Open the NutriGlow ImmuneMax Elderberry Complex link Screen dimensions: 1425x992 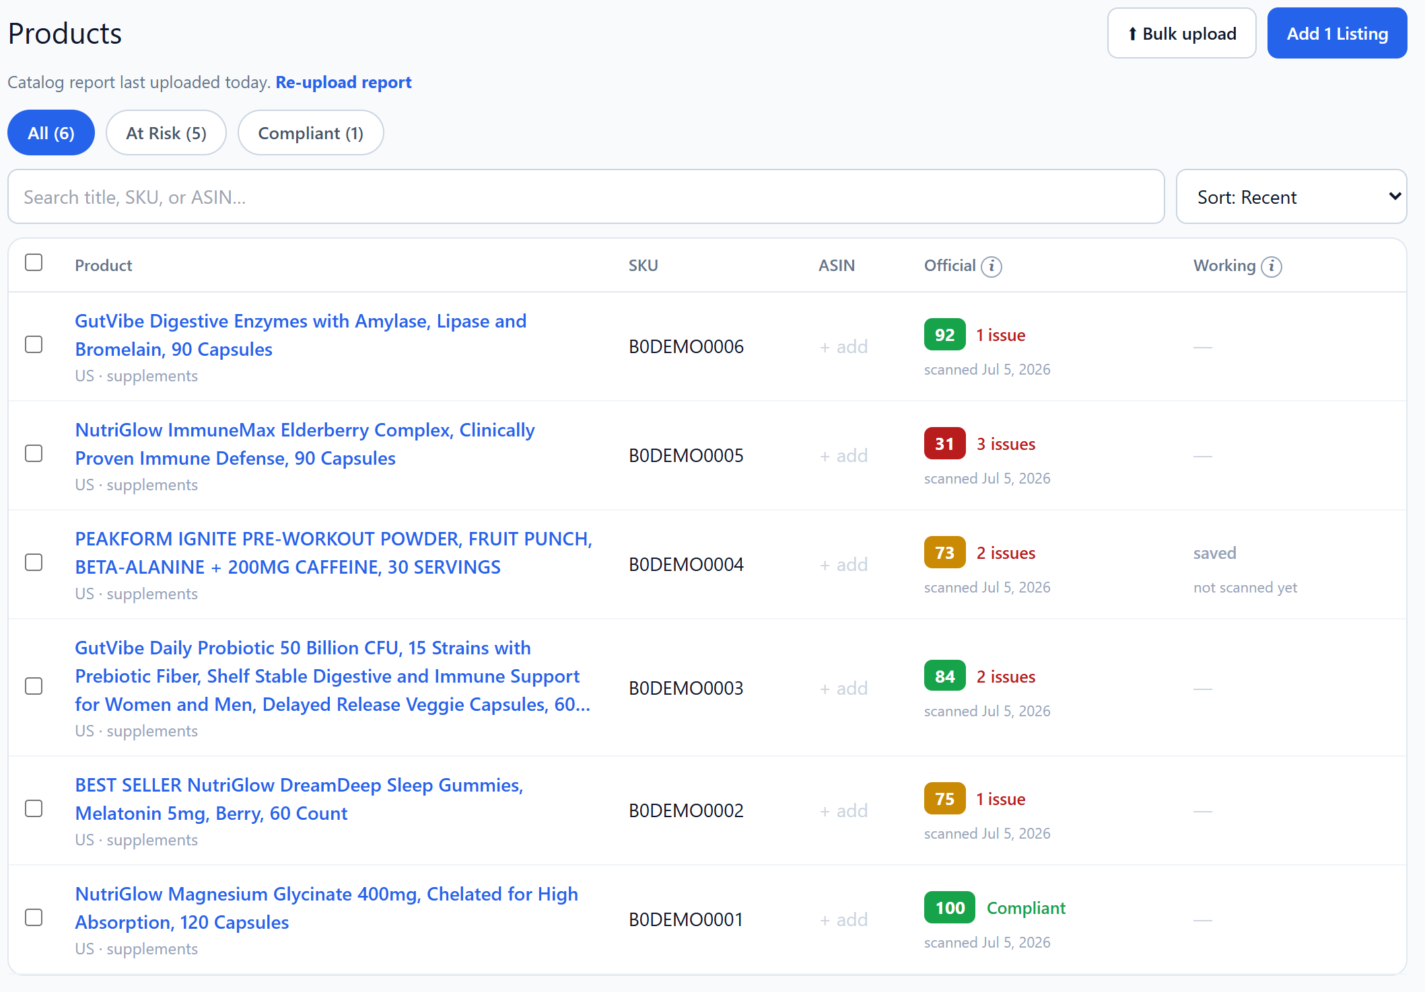(305, 444)
